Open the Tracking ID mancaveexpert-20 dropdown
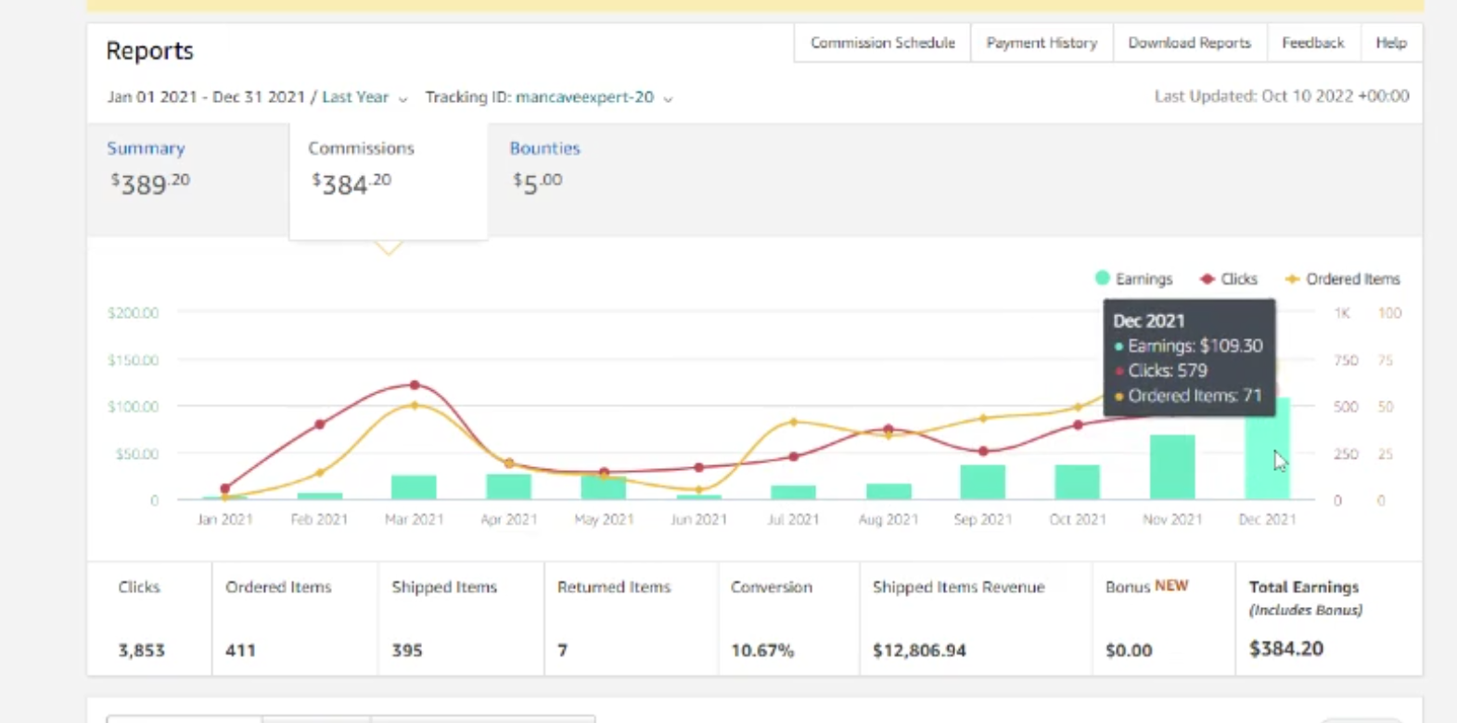 tap(594, 97)
